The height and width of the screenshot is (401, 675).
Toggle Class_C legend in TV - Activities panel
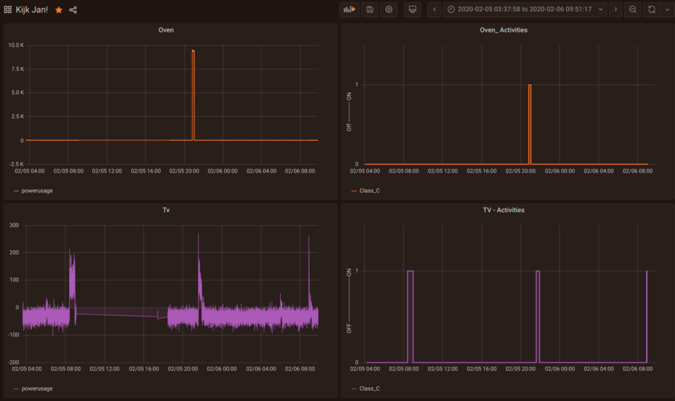[369, 388]
